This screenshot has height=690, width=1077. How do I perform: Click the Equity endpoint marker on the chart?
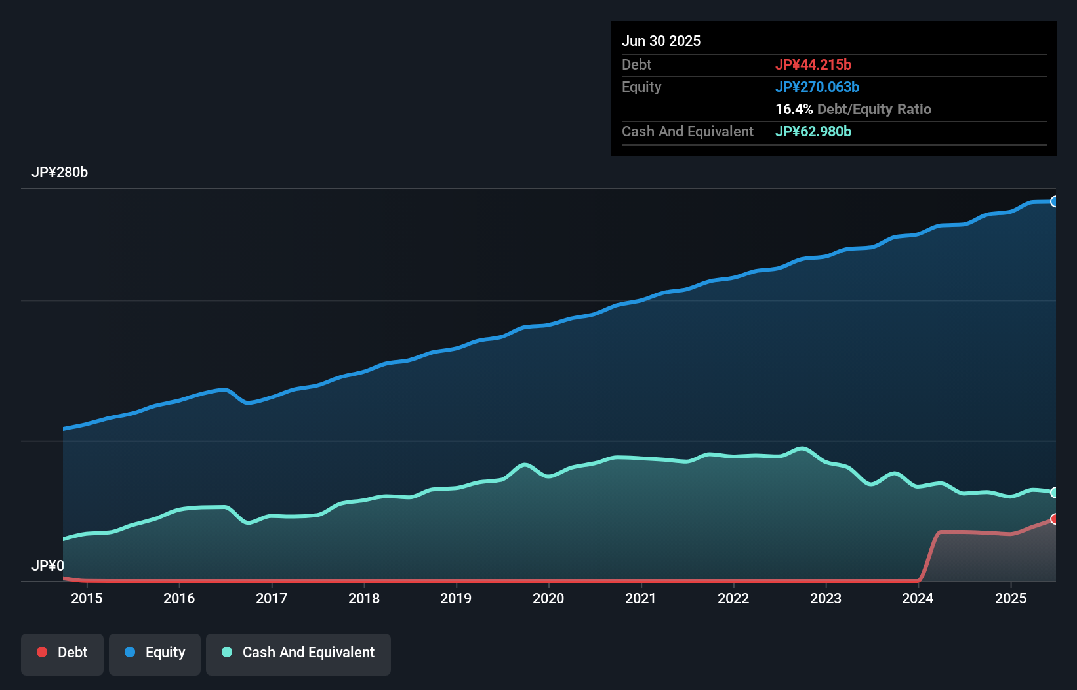pos(1055,202)
